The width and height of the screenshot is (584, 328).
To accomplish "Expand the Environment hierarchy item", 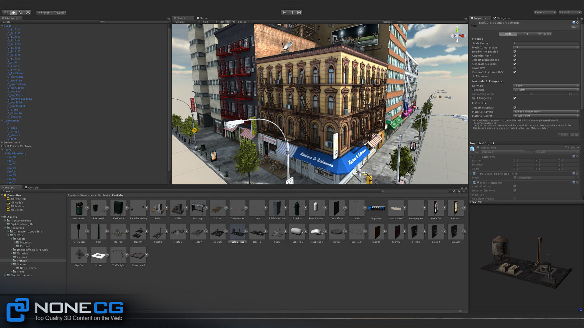I will pyautogui.click(x=2, y=142).
